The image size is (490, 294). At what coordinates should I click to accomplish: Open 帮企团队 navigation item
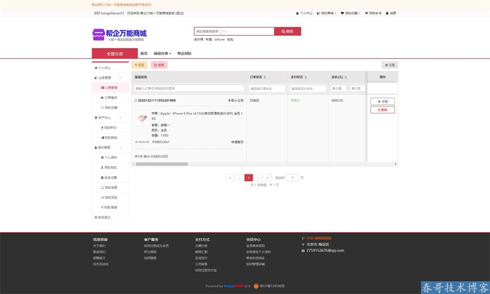[x=184, y=53]
